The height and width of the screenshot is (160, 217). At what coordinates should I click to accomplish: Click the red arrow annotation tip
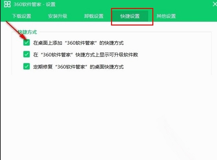tap(26, 39)
